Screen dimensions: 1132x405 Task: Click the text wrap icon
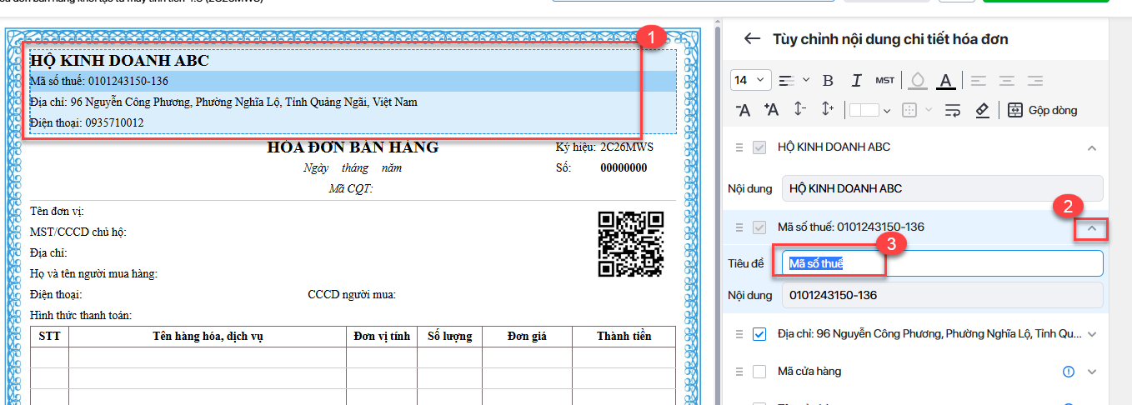click(x=954, y=110)
